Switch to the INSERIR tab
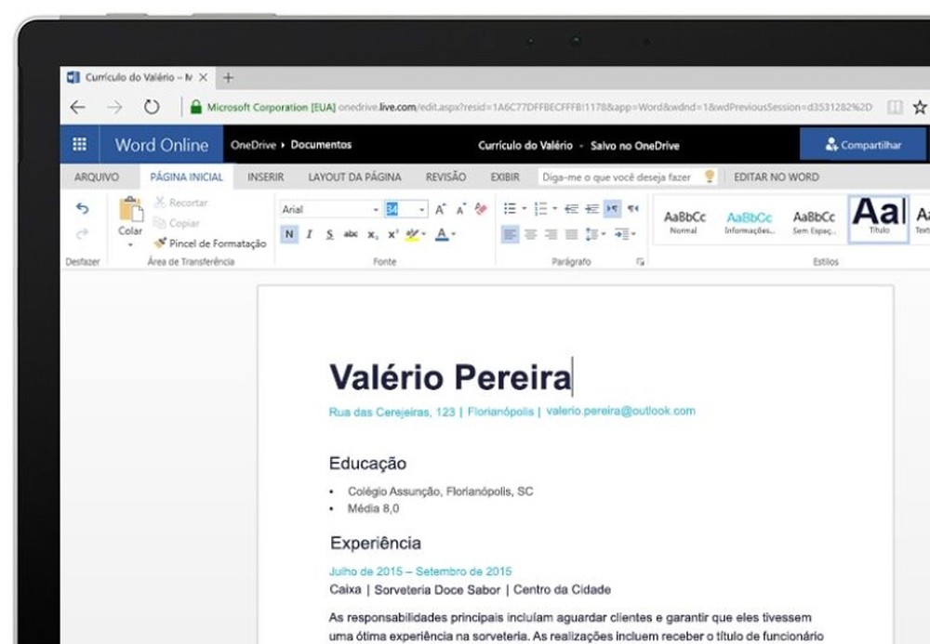Image resolution: width=930 pixels, height=644 pixels. pos(265,177)
